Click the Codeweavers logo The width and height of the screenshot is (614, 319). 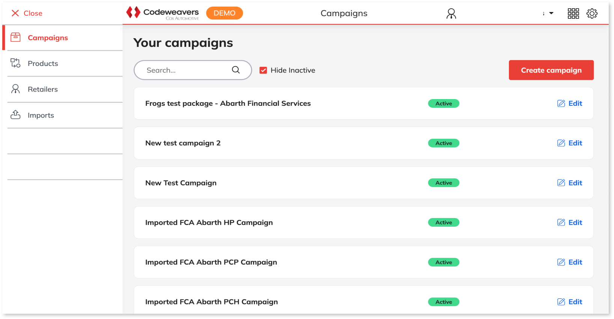163,13
